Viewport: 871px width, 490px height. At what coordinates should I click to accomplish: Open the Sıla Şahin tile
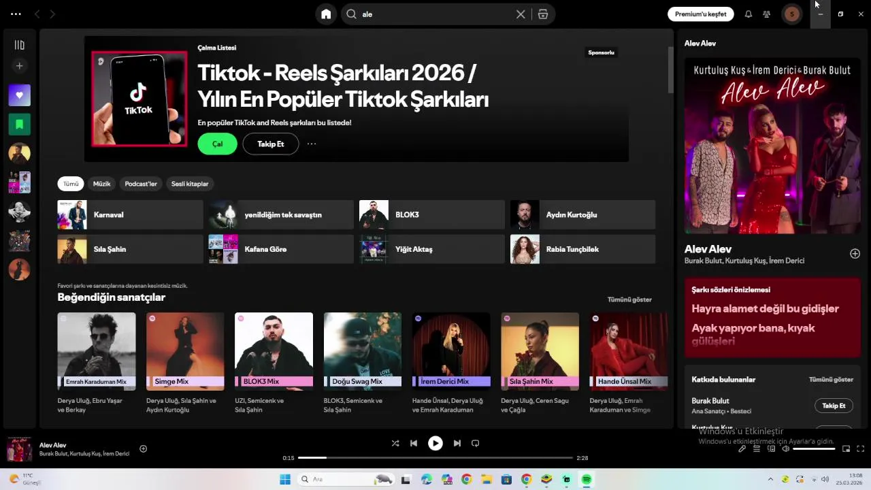point(130,249)
